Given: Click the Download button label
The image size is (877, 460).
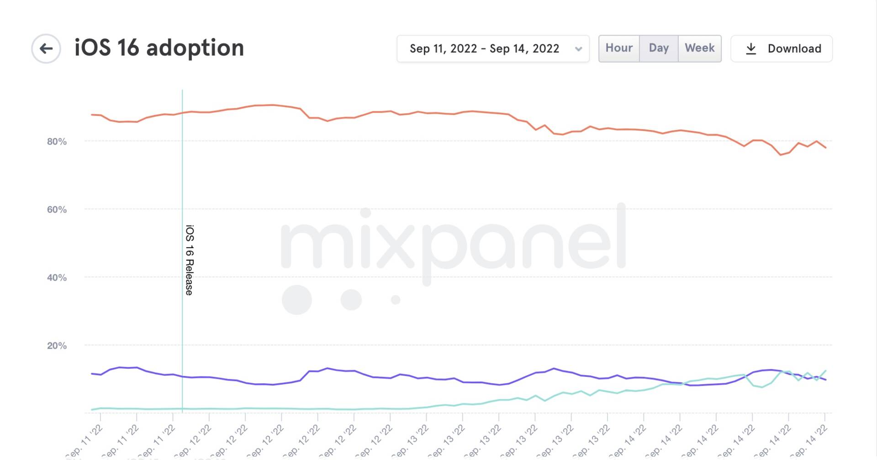Looking at the screenshot, I should [794, 49].
